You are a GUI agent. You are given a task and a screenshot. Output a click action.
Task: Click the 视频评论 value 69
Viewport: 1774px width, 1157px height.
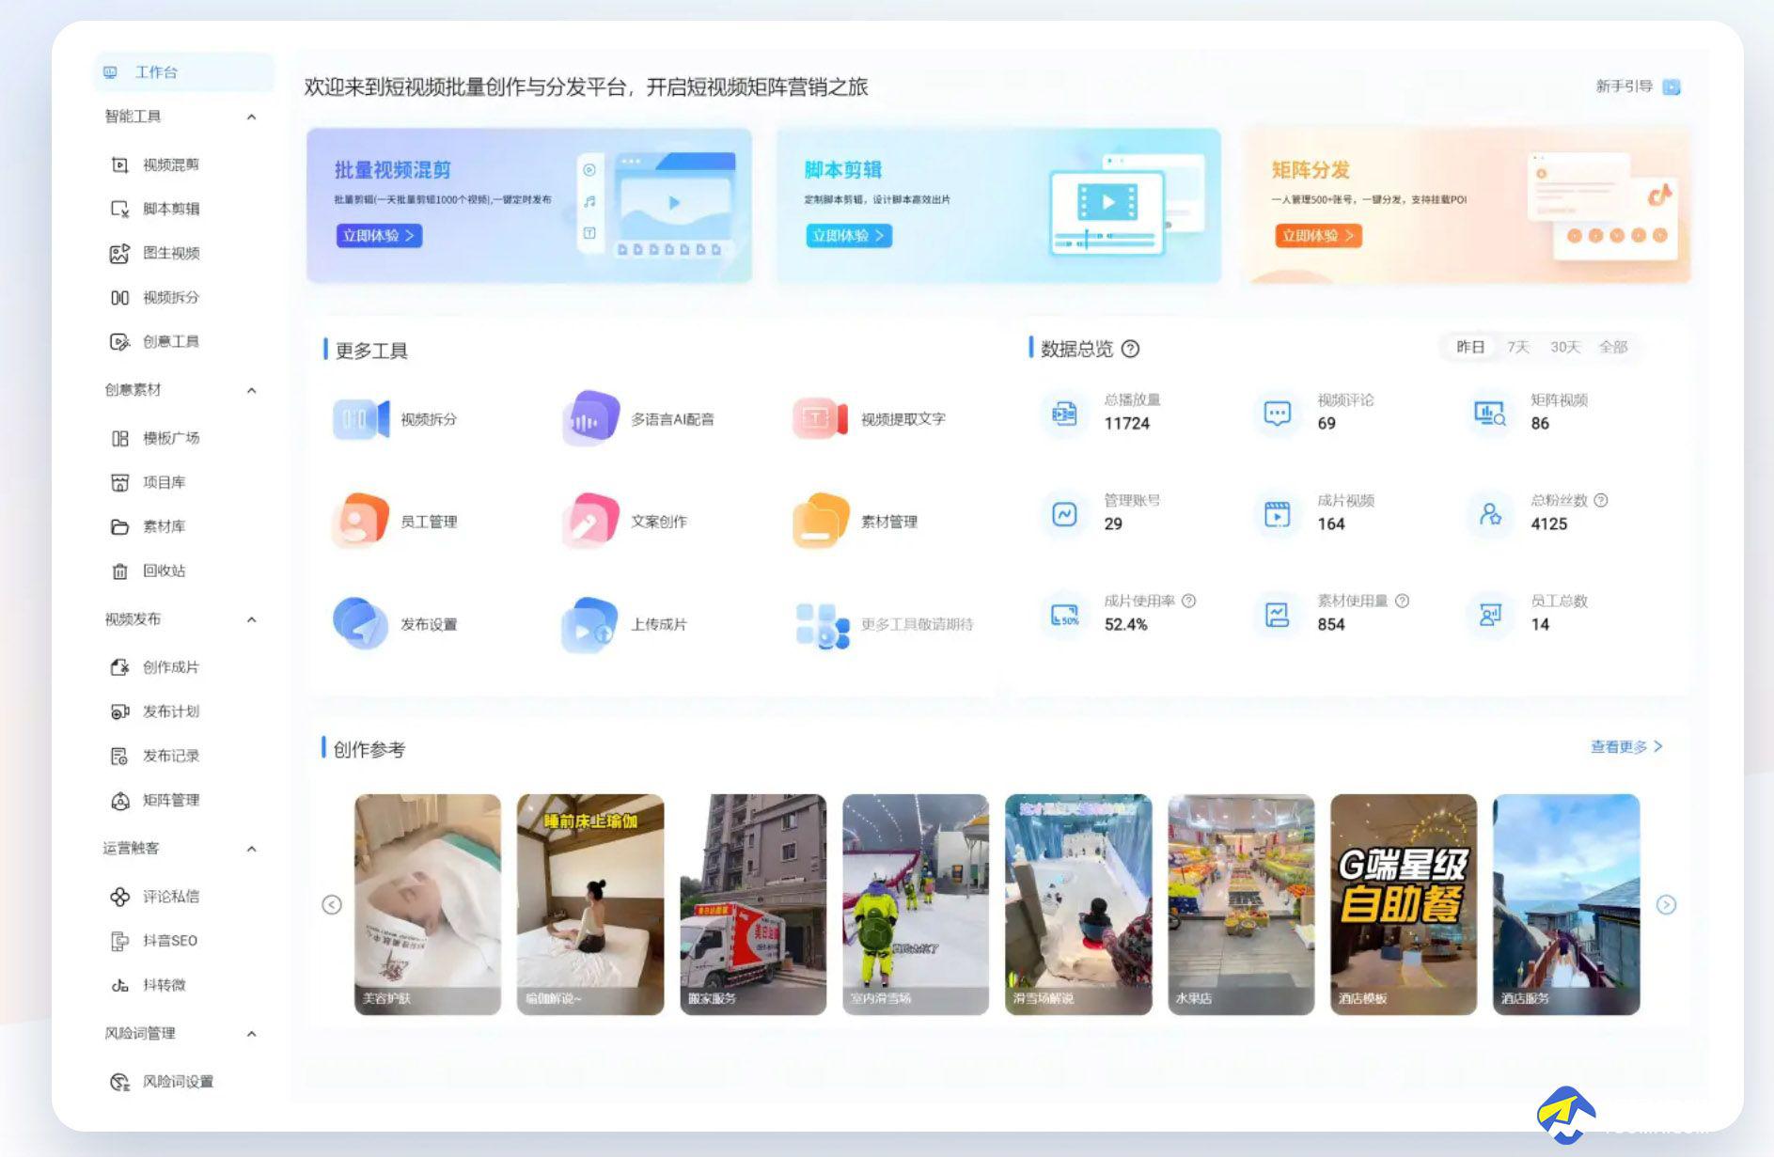1327,424
